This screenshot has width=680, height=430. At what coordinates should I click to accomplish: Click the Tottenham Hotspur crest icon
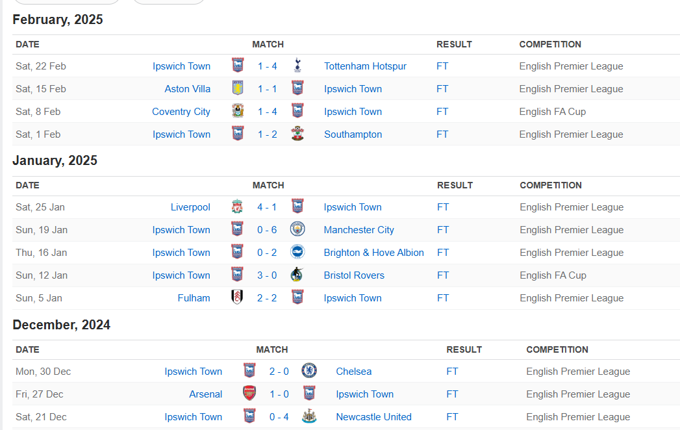[x=297, y=66]
